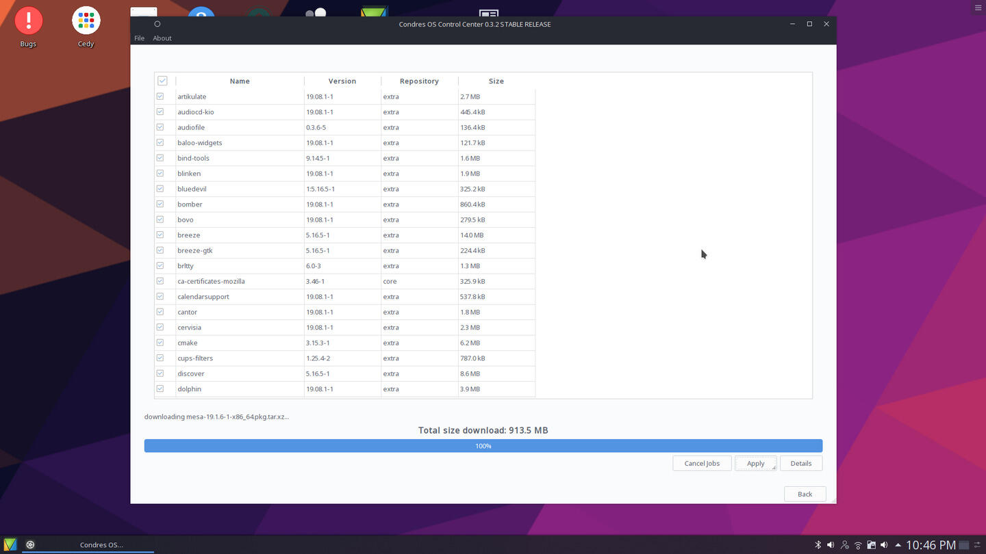Open the About menu
Image resolution: width=986 pixels, height=554 pixels.
(x=162, y=38)
